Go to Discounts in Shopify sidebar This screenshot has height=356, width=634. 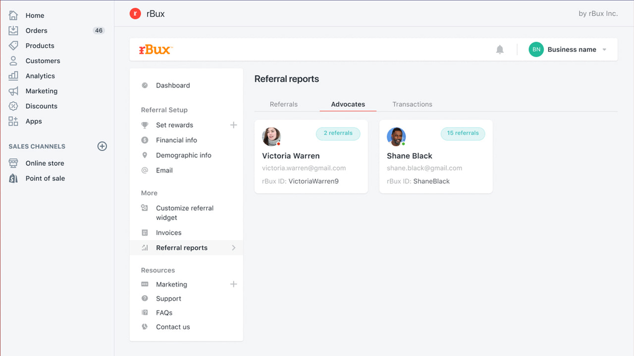pyautogui.click(x=41, y=106)
